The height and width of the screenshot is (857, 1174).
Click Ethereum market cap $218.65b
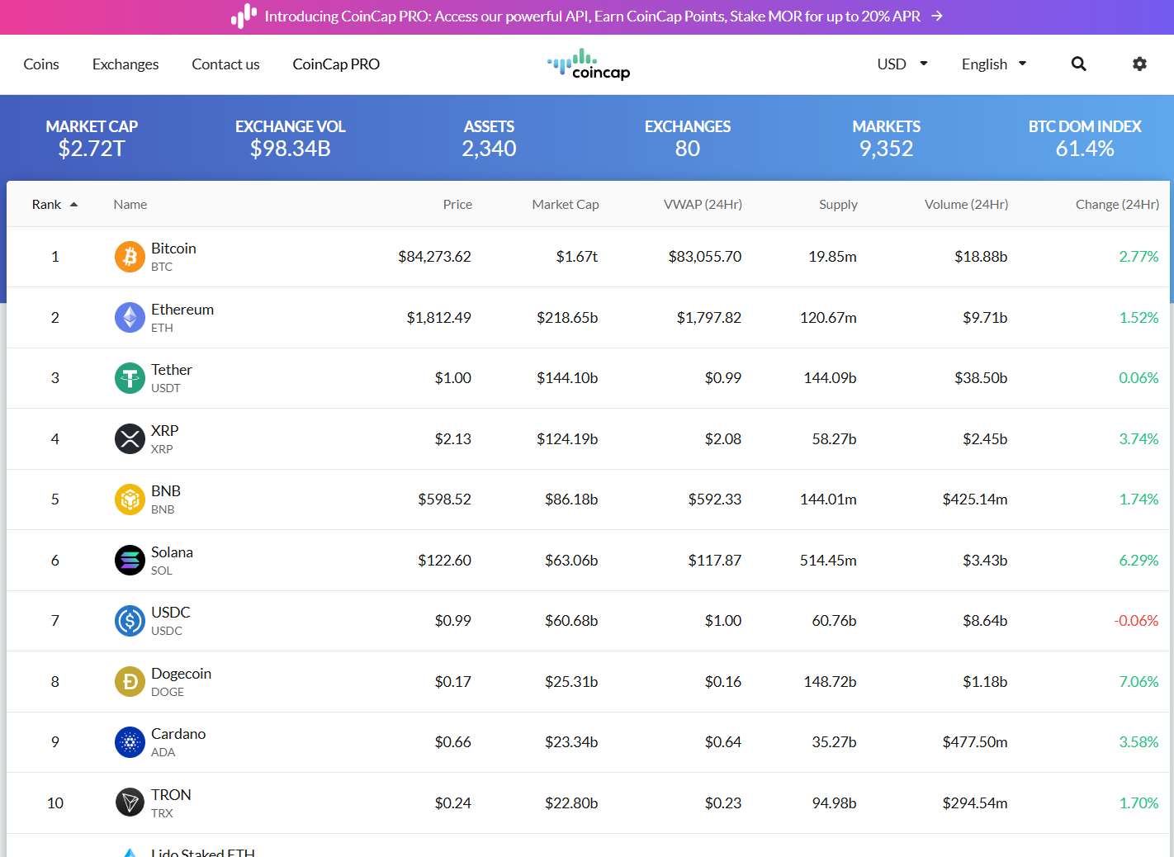[567, 318]
